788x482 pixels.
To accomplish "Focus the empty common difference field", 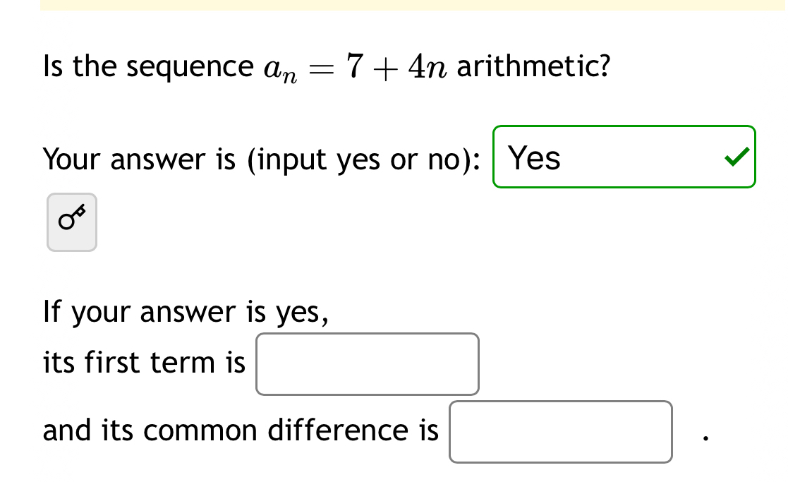I will click(x=560, y=431).
